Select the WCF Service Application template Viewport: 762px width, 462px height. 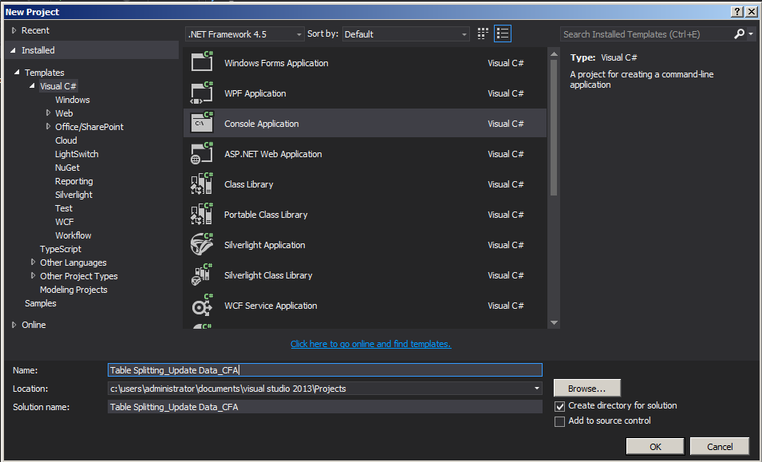tap(271, 306)
